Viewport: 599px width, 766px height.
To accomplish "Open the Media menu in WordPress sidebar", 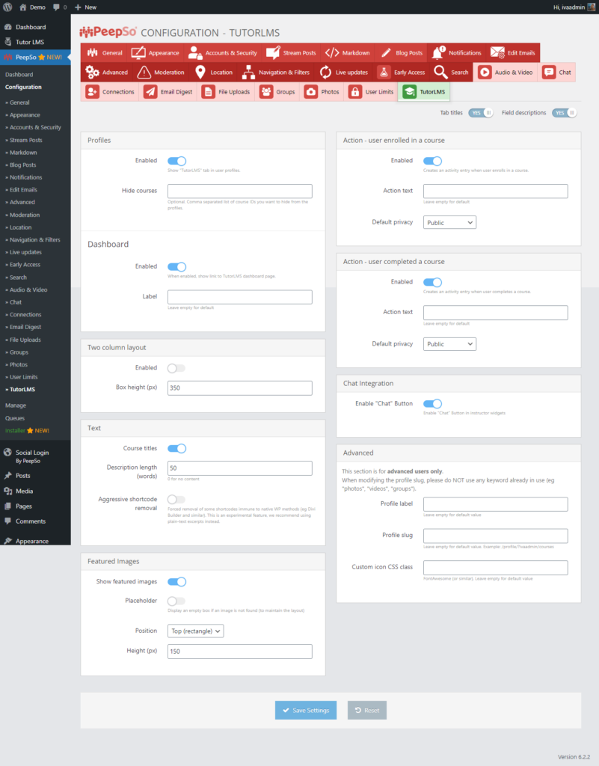I will pyautogui.click(x=26, y=491).
